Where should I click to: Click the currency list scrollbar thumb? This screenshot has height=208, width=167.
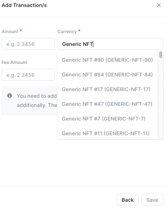(x=161, y=55)
